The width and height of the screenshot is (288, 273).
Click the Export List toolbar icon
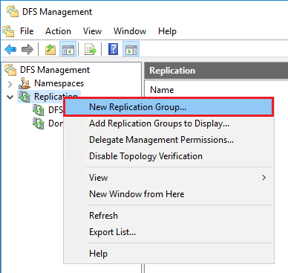91,49
